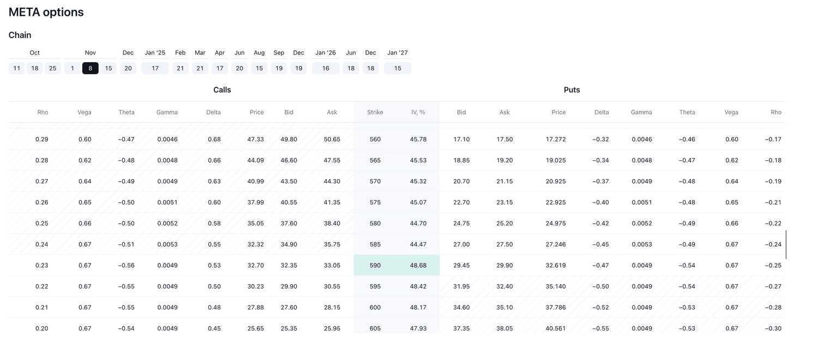
Task: Pick the Apr 17 expiration
Action: (220, 68)
